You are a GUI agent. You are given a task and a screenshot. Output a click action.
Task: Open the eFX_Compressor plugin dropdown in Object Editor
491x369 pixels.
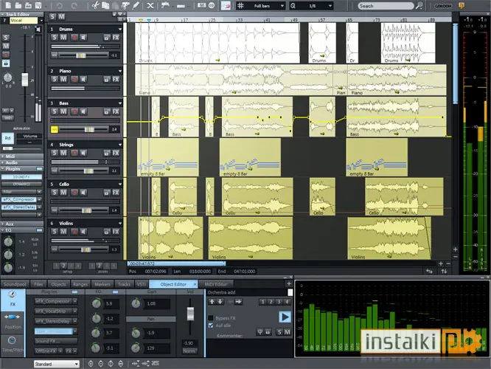75,301
